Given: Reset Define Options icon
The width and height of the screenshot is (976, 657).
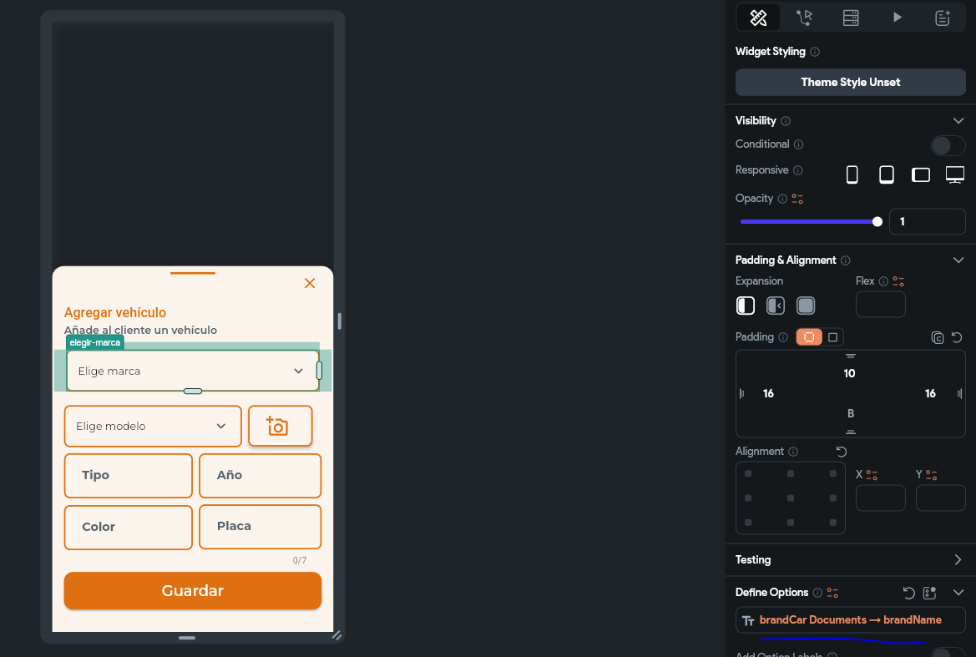Looking at the screenshot, I should (x=908, y=593).
